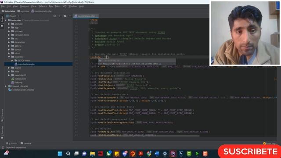Screen dimensions: 281x158
Task: Expand the animate folder
Action: pos(9,24)
